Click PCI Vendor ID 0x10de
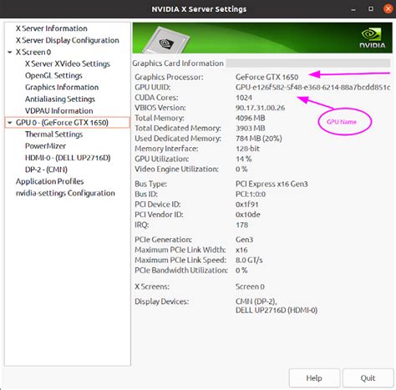Screen dimensions: 396x390 click(248, 215)
